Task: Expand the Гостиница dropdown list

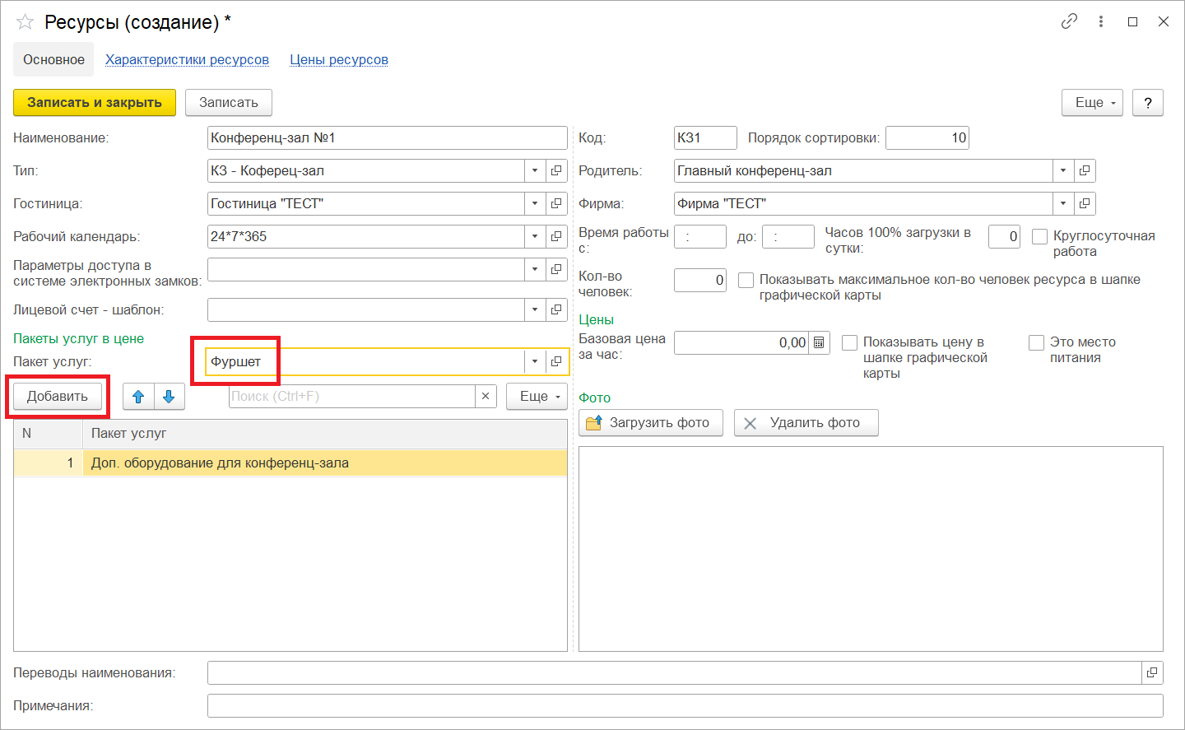Action: point(535,203)
